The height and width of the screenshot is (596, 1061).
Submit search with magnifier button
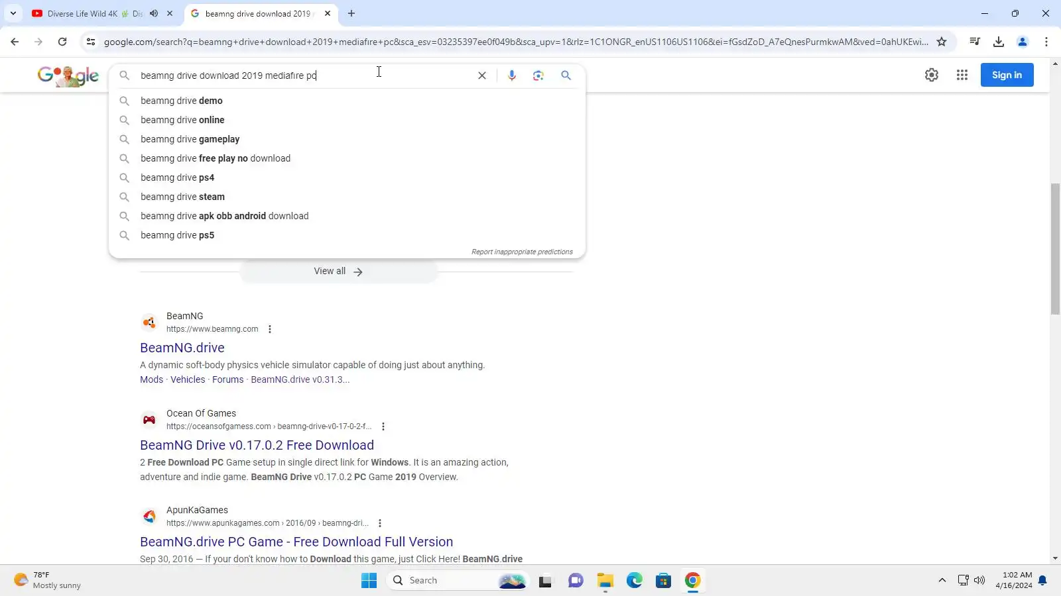(x=566, y=75)
